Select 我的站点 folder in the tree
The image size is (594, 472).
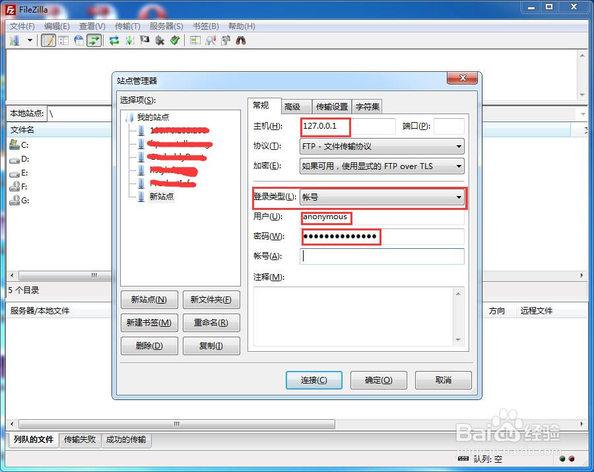pyautogui.click(x=153, y=117)
